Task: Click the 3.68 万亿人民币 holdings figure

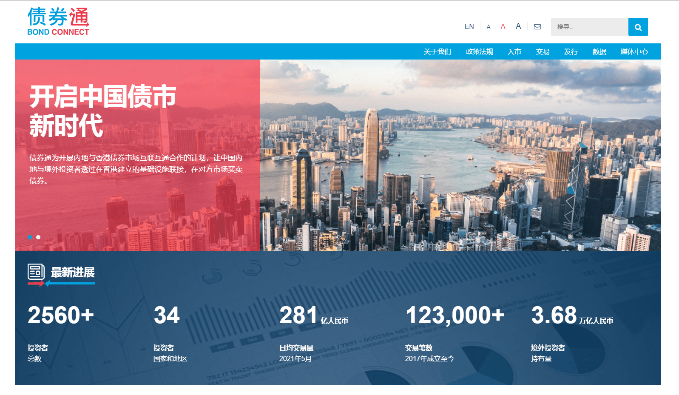Action: click(572, 315)
